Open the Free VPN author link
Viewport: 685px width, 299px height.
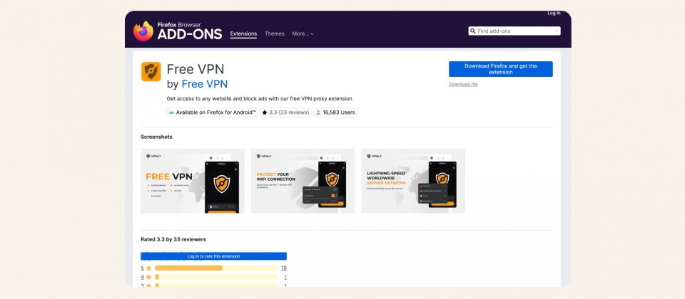[x=205, y=84]
